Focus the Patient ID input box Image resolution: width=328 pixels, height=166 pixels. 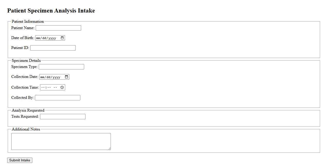click(53, 48)
